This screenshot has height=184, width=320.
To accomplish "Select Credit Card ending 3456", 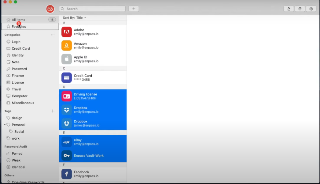I will 93,78.
